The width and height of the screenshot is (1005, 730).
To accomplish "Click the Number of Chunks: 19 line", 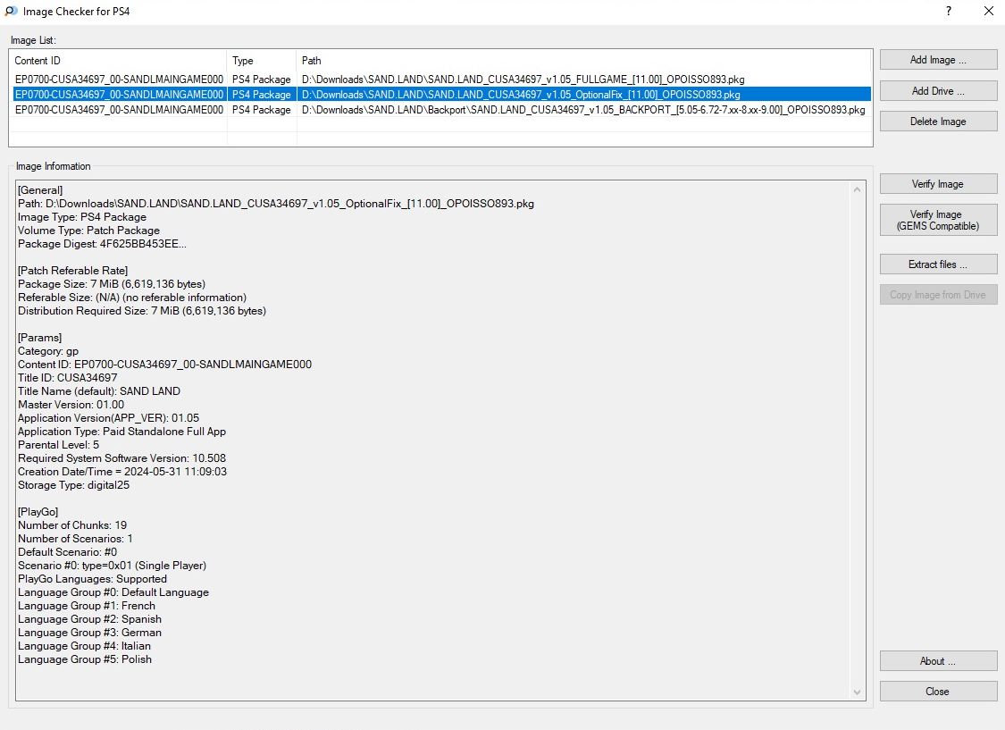I will click(71, 524).
